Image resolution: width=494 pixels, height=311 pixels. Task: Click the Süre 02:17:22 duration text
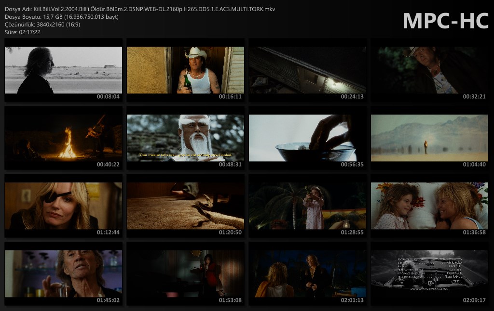point(22,32)
